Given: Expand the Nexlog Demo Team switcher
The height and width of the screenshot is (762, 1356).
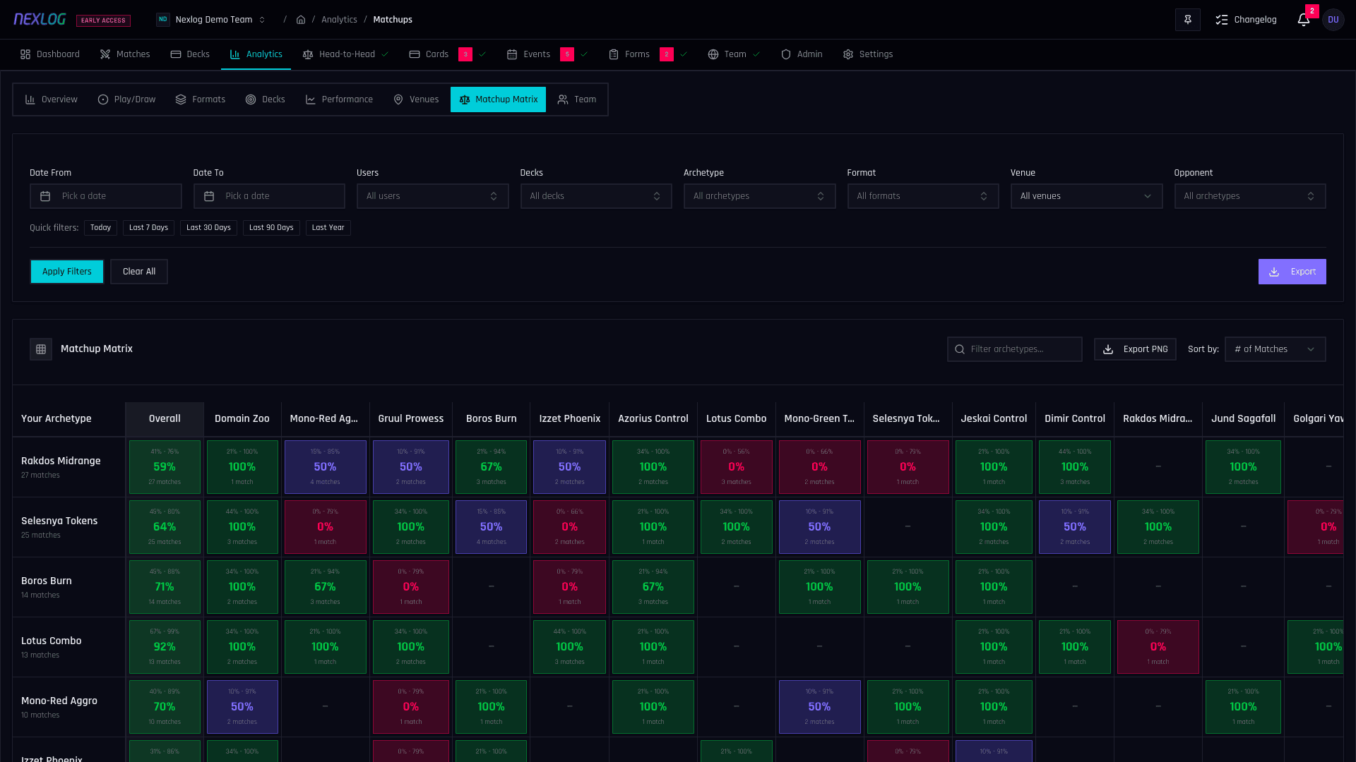Looking at the screenshot, I should [x=211, y=20].
